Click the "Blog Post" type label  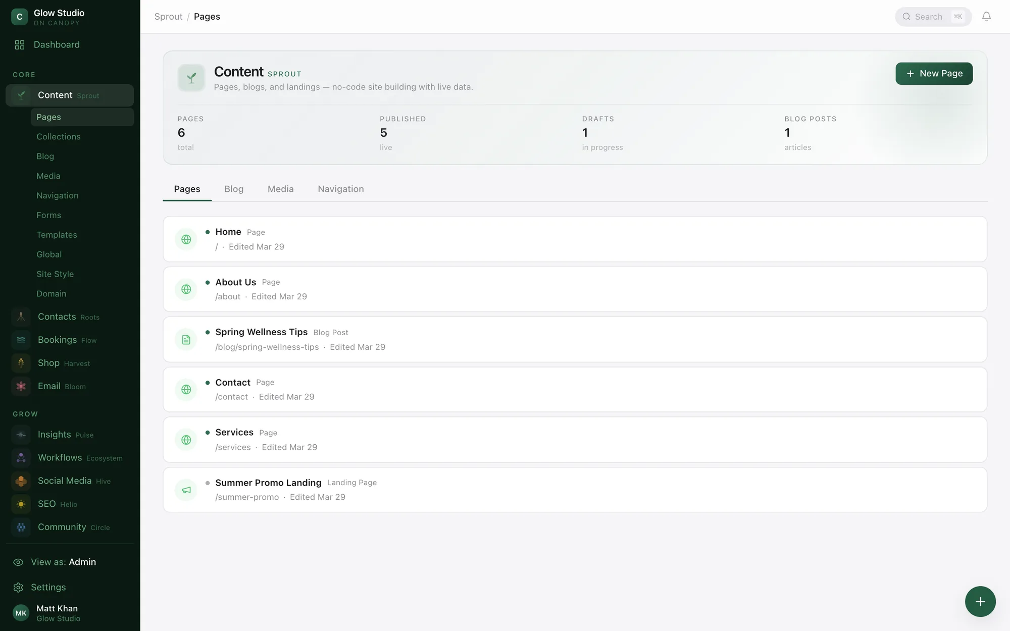[331, 333]
